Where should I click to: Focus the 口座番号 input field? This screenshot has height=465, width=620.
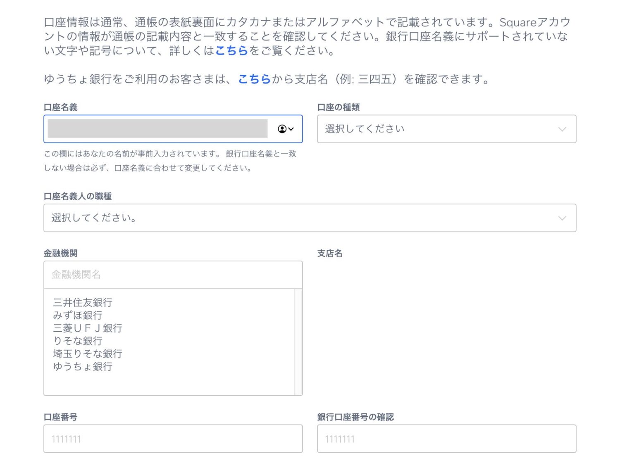coord(173,439)
